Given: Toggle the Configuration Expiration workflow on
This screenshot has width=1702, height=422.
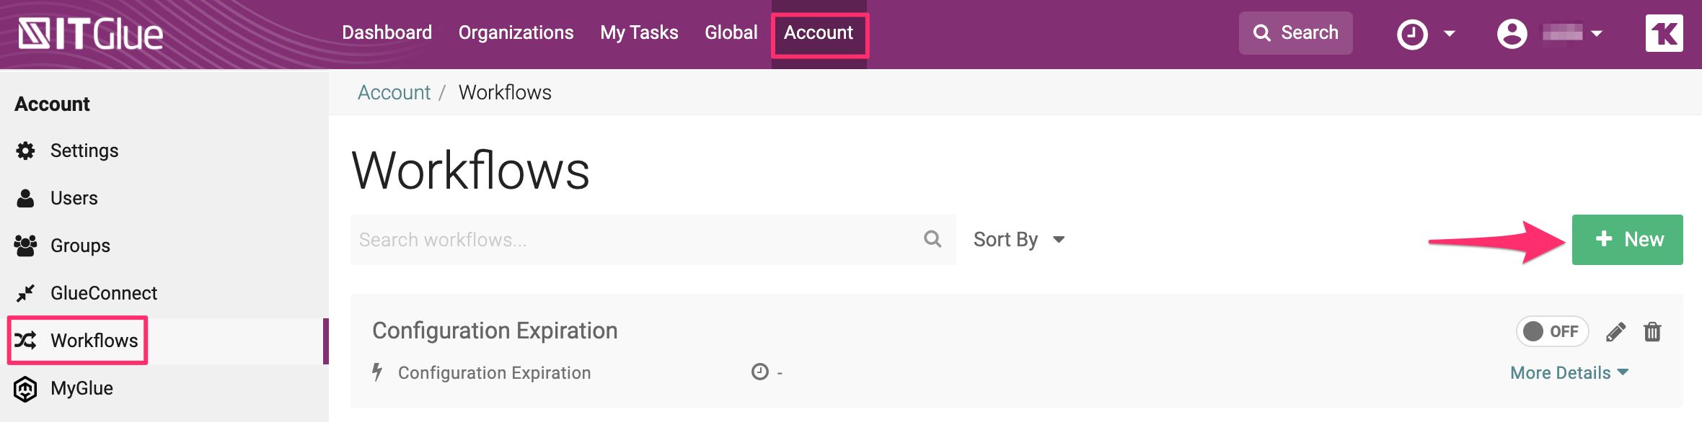Looking at the screenshot, I should [1552, 331].
